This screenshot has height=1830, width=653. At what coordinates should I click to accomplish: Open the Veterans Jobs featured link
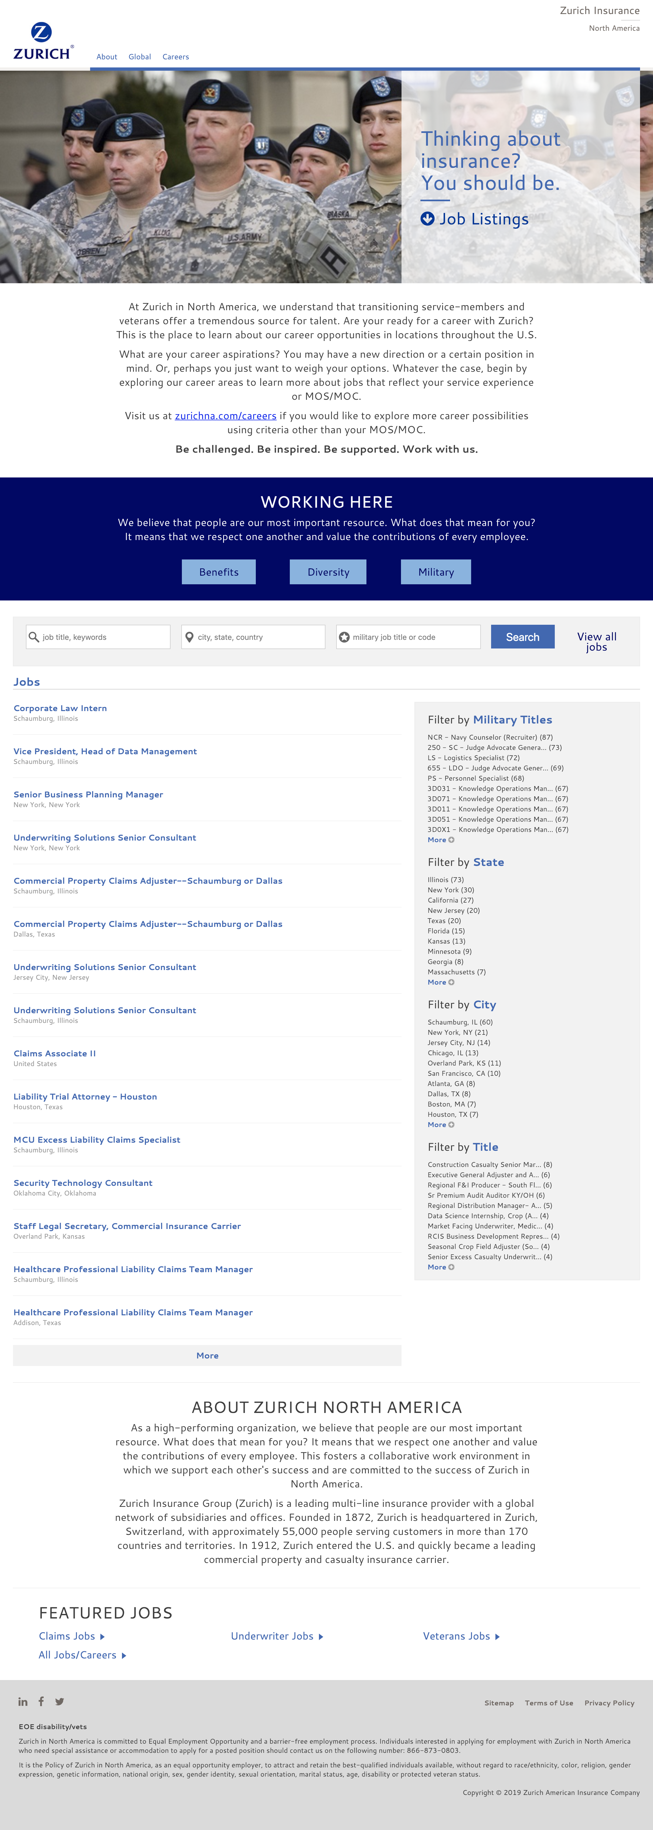click(461, 1636)
